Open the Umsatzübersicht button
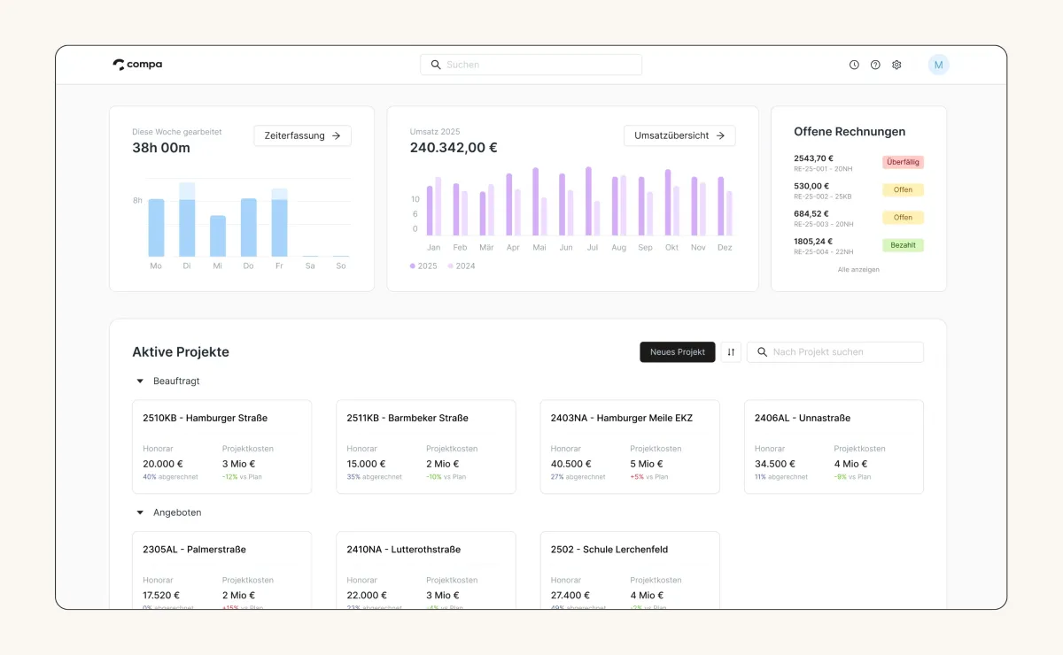 679,135
